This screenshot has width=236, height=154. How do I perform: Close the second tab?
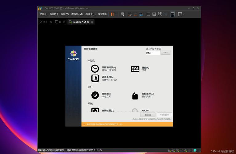[64, 22]
